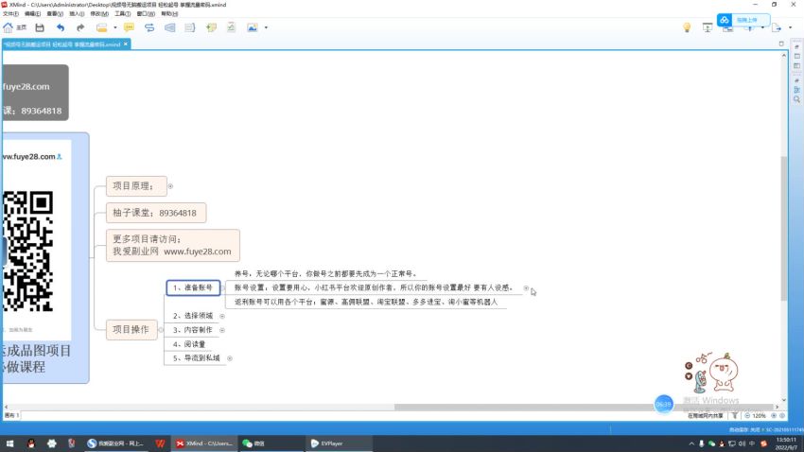The width and height of the screenshot is (804, 452).
Task: Open the 工具 menu
Action: [122, 14]
